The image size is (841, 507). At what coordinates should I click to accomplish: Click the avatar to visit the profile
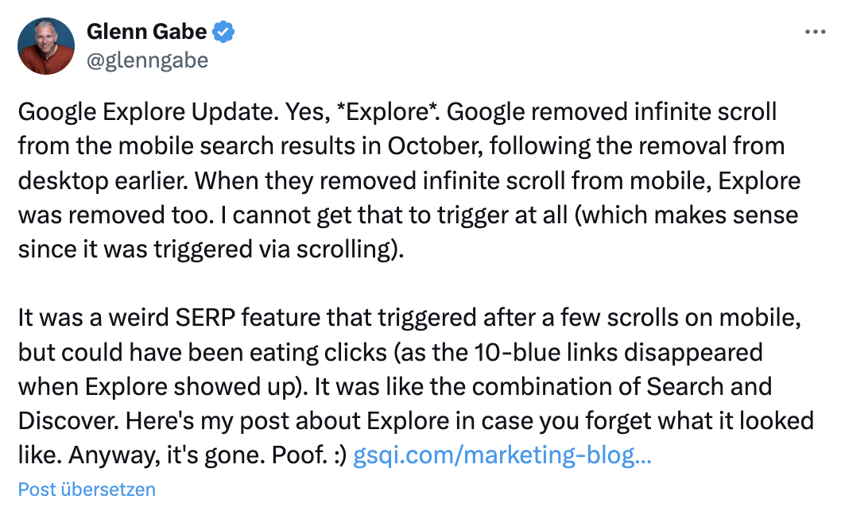[x=45, y=45]
